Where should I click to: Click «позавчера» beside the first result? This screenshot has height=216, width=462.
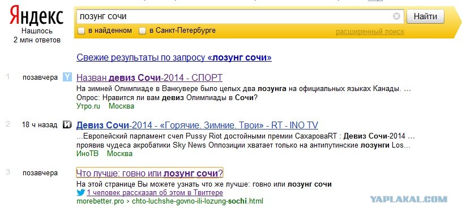pyautogui.click(x=40, y=77)
